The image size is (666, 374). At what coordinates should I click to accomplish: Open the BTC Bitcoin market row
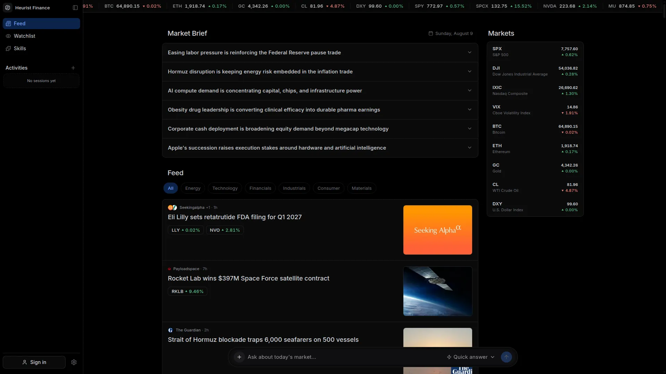535,129
